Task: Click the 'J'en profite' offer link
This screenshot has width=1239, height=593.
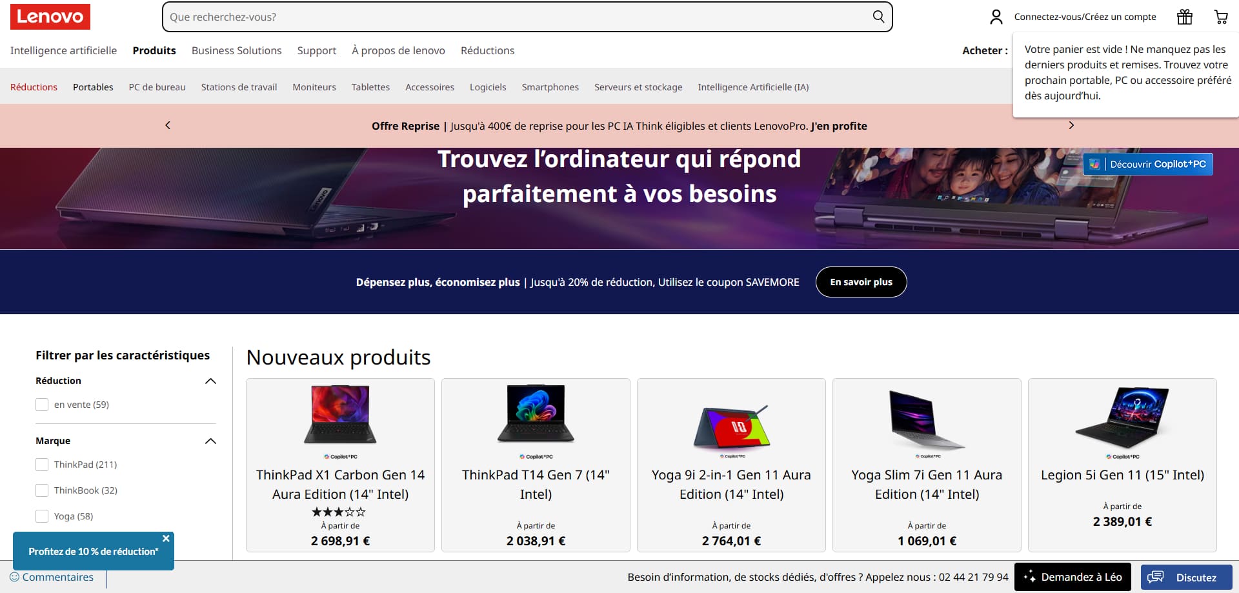Action: pos(839,126)
